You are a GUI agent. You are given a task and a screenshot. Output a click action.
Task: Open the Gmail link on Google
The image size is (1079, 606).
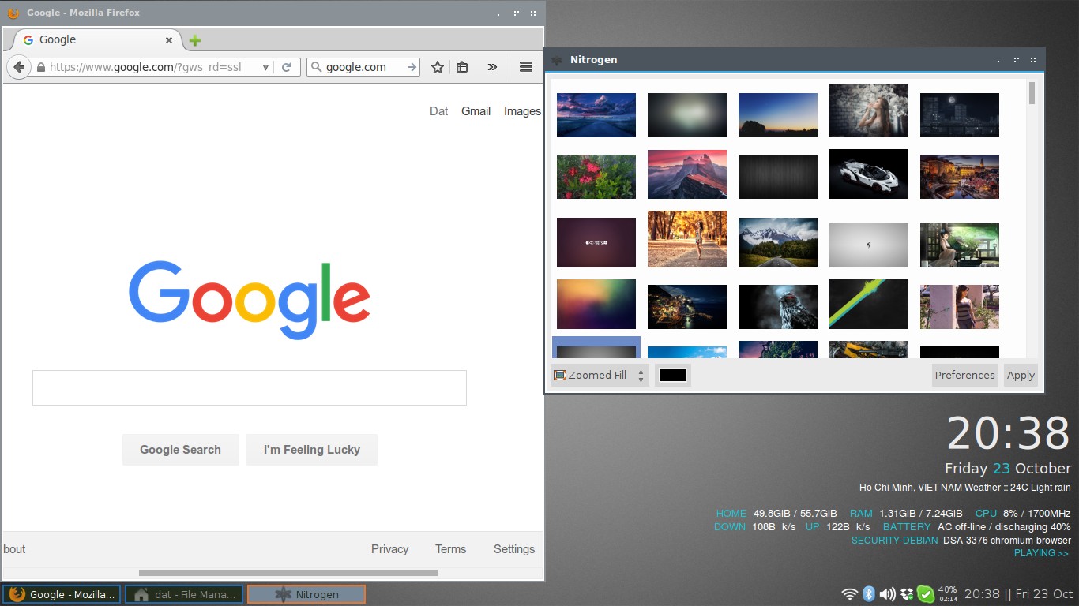point(476,111)
